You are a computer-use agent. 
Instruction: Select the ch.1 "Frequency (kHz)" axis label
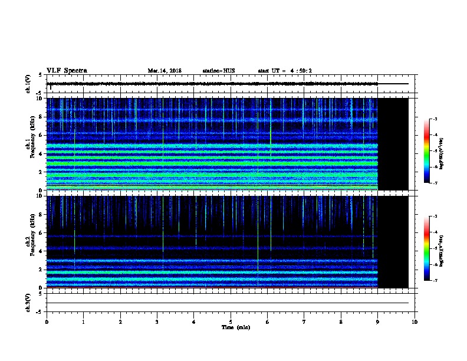32,137
